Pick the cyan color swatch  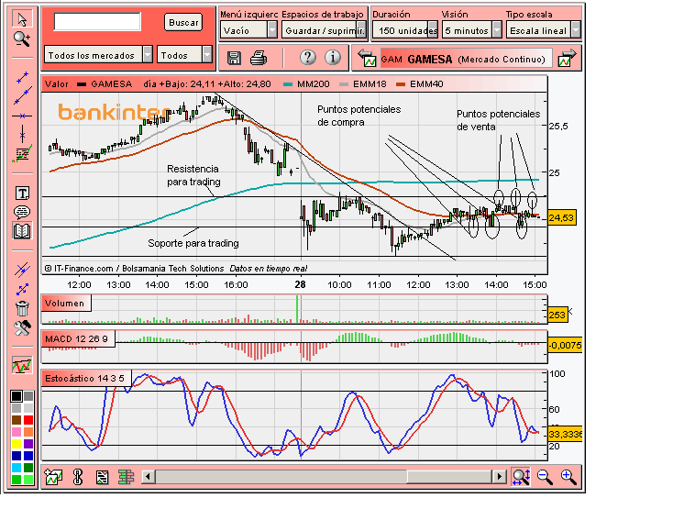click(x=17, y=468)
